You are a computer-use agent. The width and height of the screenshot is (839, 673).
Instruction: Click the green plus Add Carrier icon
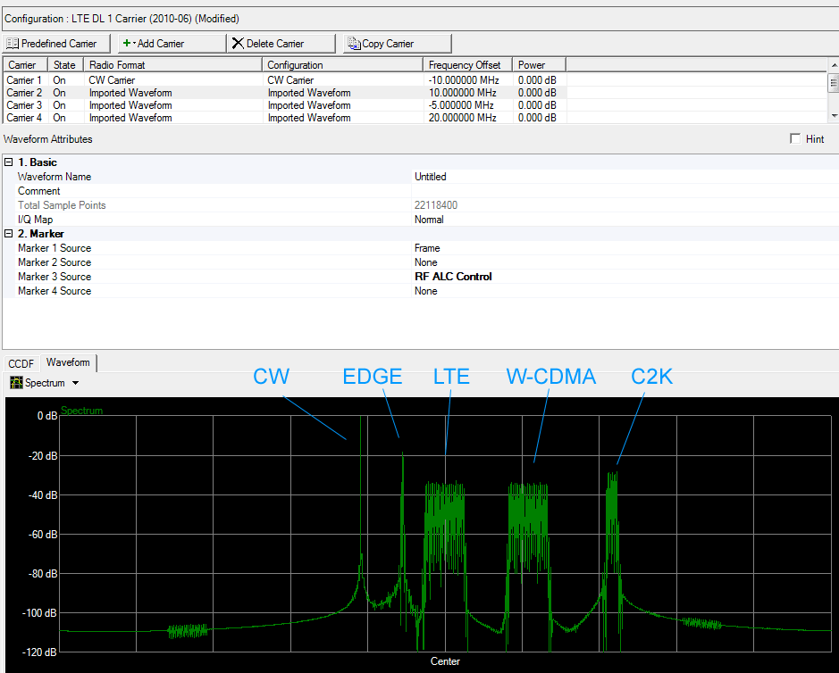click(x=127, y=43)
